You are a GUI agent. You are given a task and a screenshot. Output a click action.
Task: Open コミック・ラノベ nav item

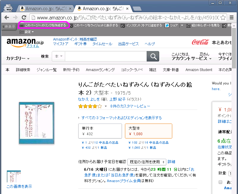tap(132, 70)
